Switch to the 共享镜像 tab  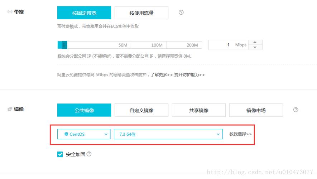click(199, 110)
